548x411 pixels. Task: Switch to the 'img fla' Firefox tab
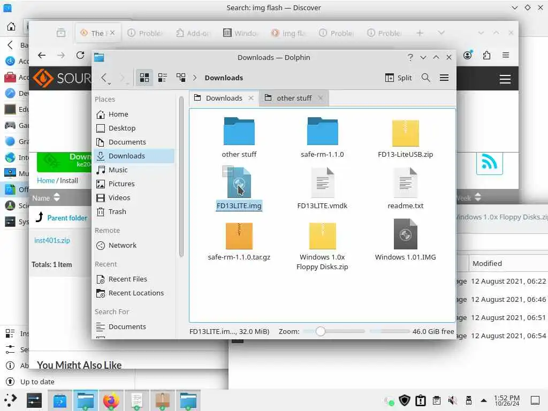tap(288, 33)
